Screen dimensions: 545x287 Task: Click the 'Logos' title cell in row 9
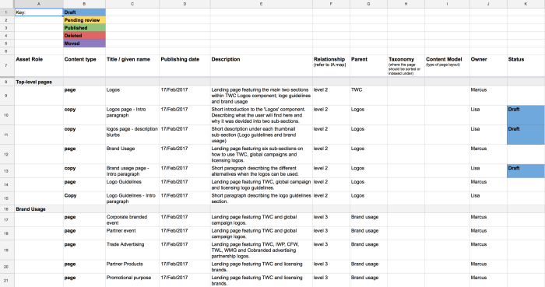(x=132, y=96)
